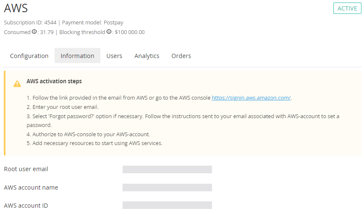
Task: Click the 'AWS account ID' label
Action: (26, 206)
